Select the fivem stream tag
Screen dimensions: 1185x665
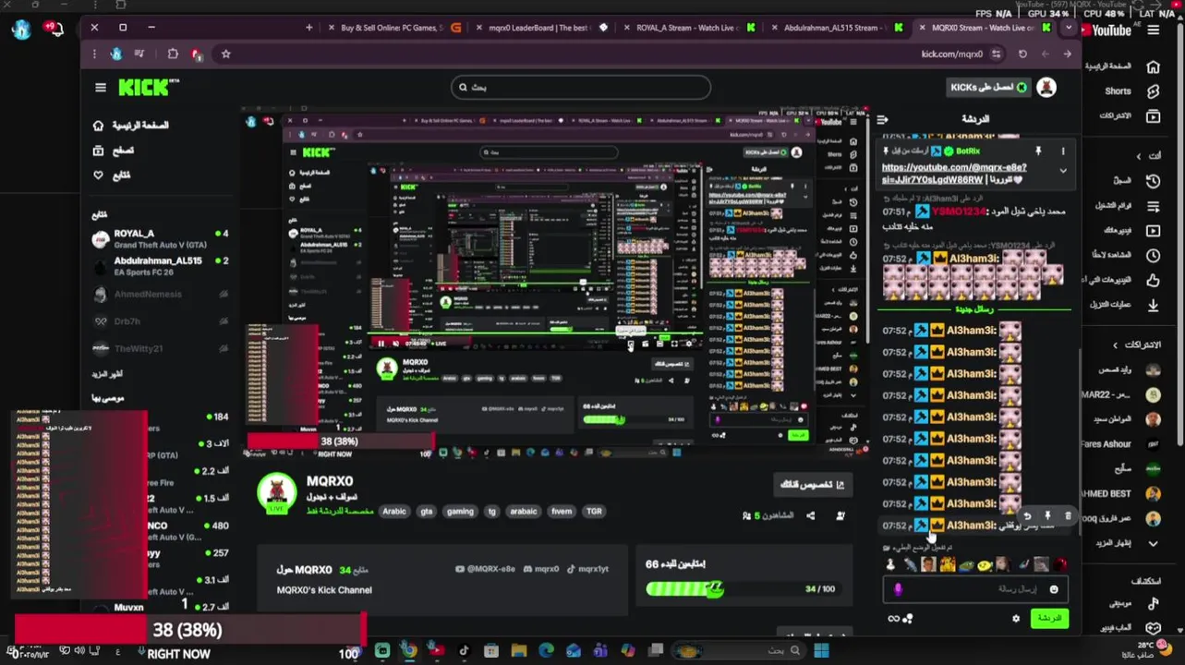[x=562, y=512]
